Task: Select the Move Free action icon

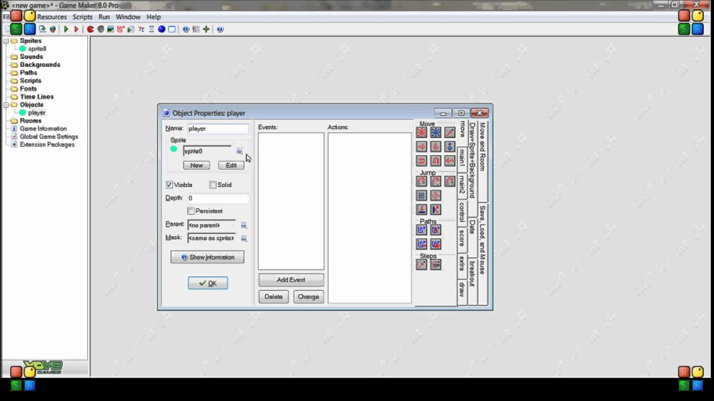Action: tap(436, 133)
